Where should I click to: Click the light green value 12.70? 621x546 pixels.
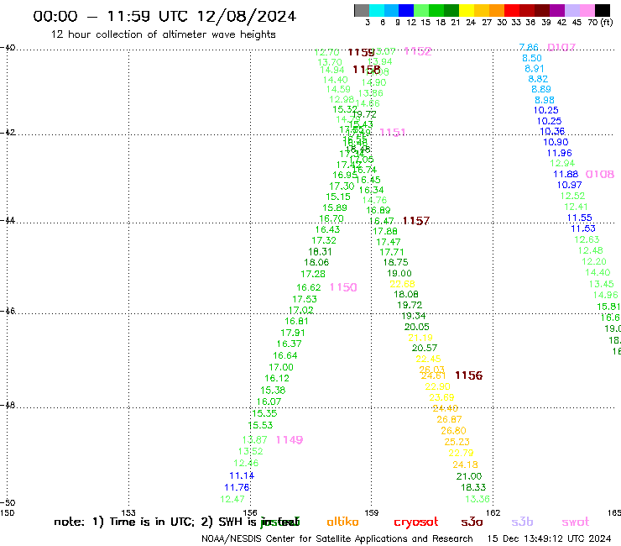coord(326,52)
